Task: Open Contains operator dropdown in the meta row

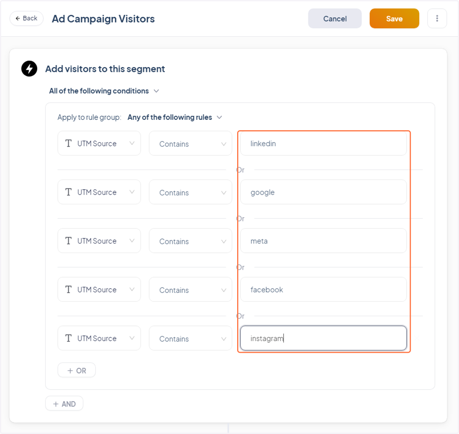Action: click(190, 241)
